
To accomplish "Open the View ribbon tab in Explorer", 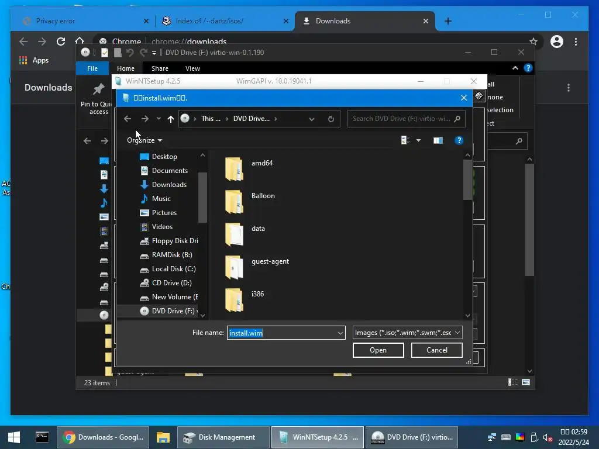I will click(x=192, y=68).
